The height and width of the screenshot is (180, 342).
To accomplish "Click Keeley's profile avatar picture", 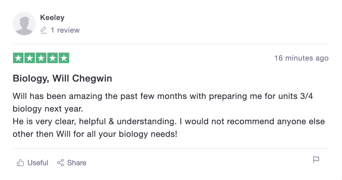I will coord(24,24).
